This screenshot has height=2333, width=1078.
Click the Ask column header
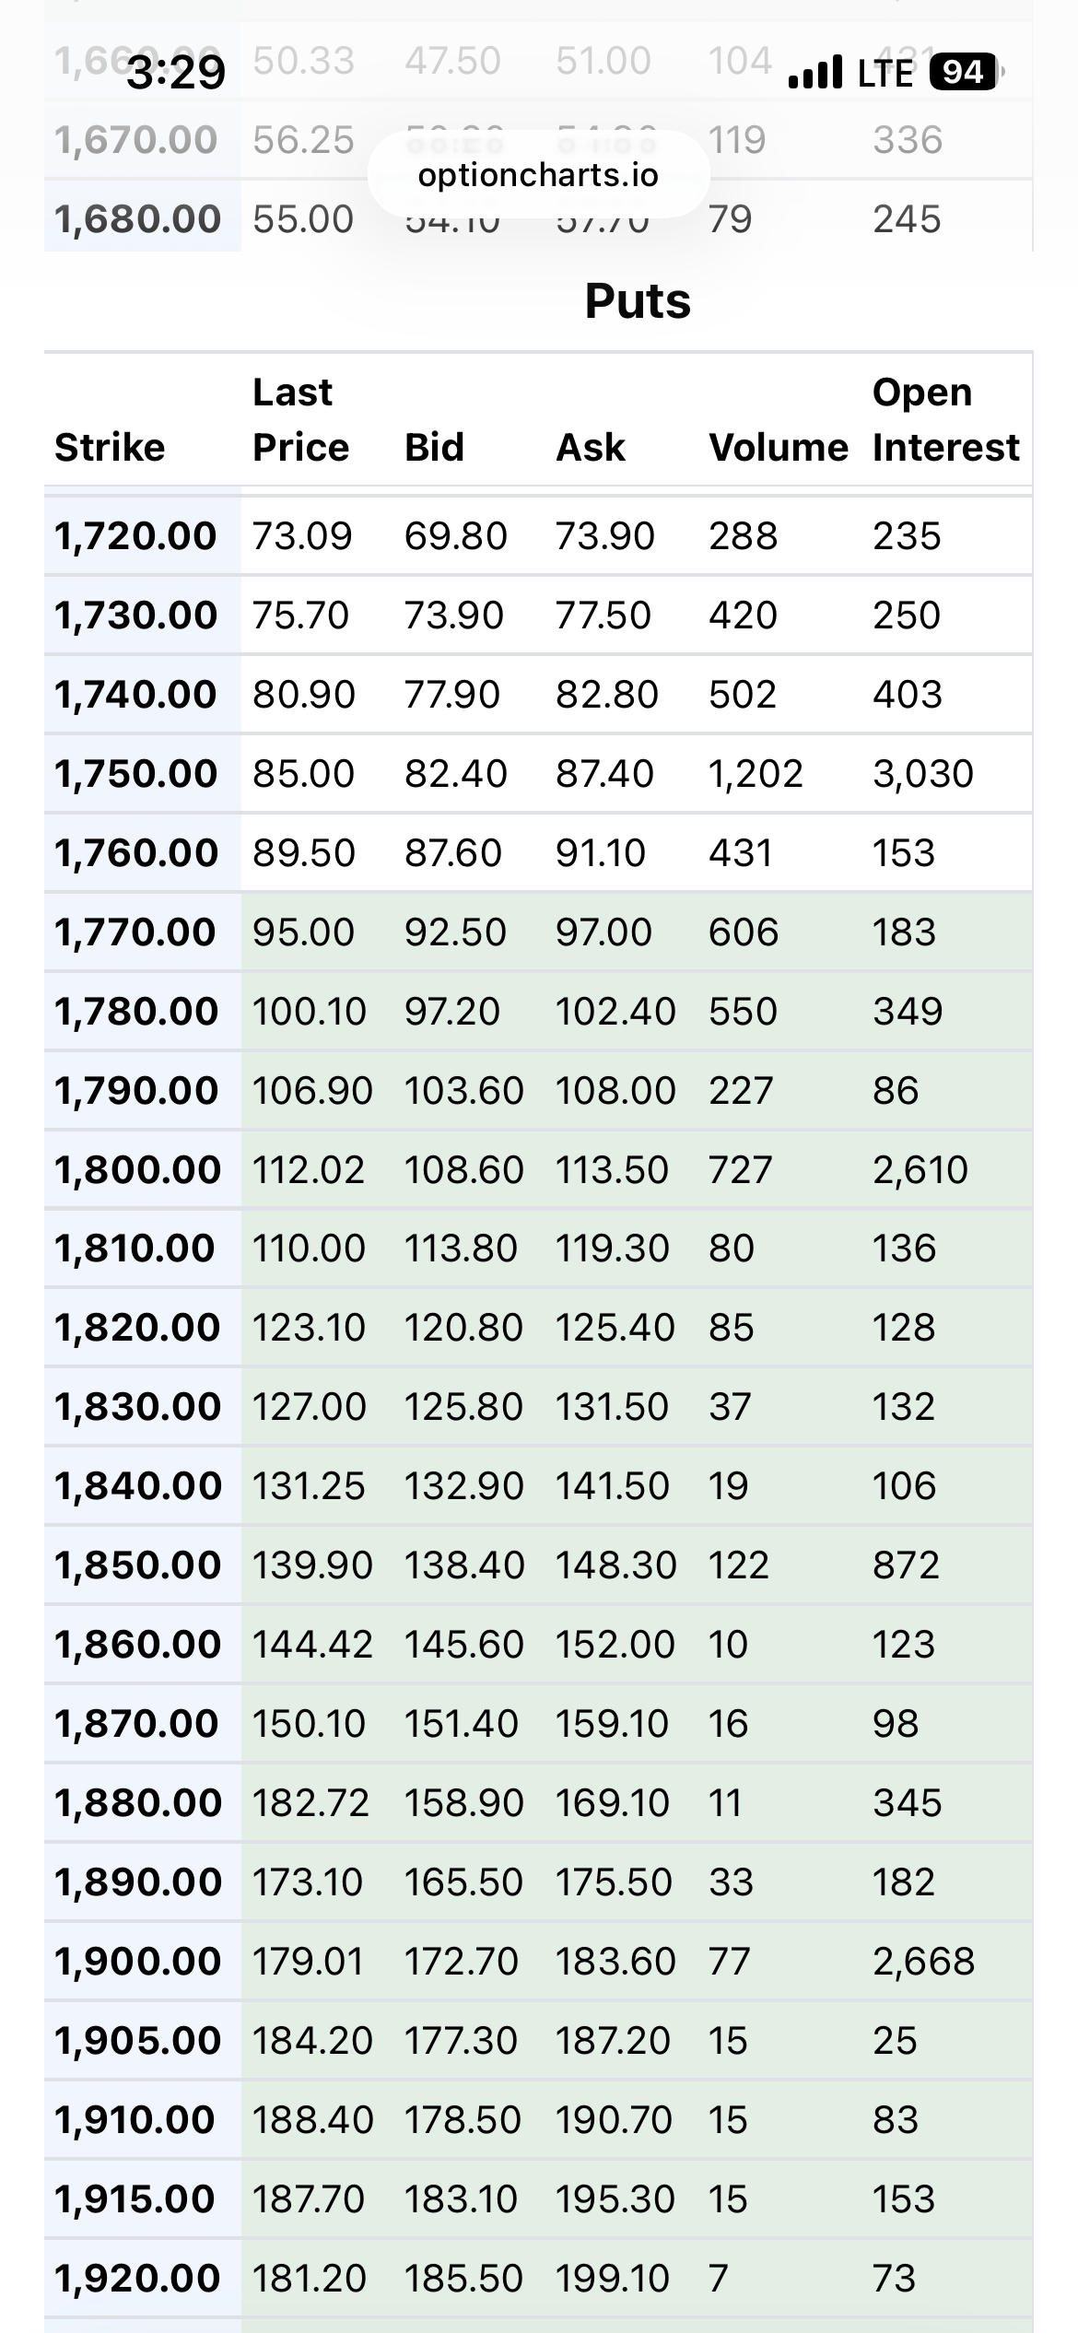(x=590, y=447)
